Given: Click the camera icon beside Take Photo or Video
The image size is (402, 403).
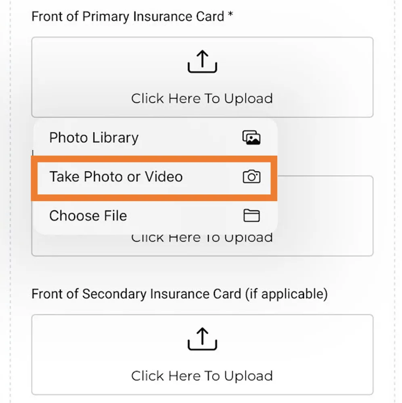Looking at the screenshot, I should [x=251, y=177].
